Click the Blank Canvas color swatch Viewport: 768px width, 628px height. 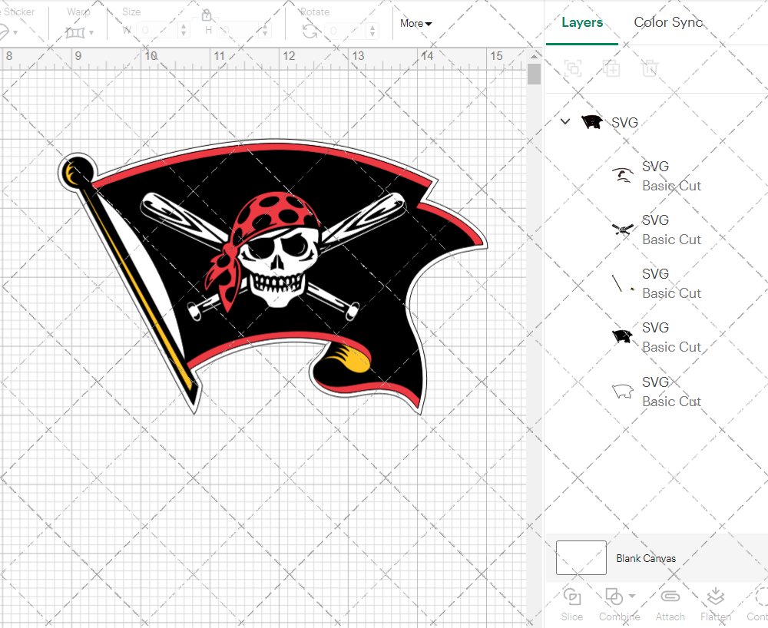click(581, 558)
